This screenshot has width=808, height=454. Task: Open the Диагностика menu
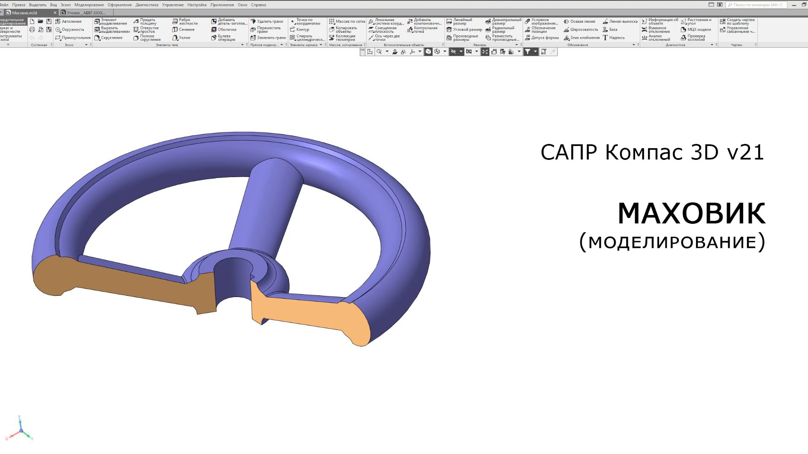coord(147,5)
